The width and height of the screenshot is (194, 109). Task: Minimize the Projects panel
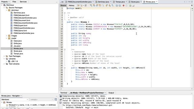(57, 2)
